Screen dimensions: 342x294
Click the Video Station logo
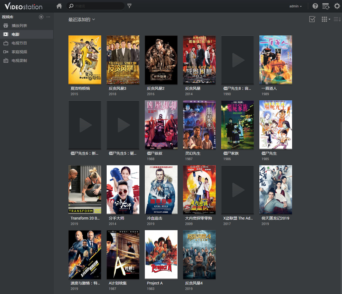[23, 6]
